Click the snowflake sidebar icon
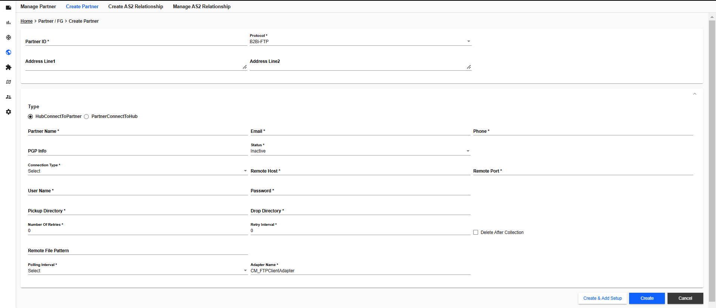This screenshot has width=716, height=308. [x=8, y=37]
